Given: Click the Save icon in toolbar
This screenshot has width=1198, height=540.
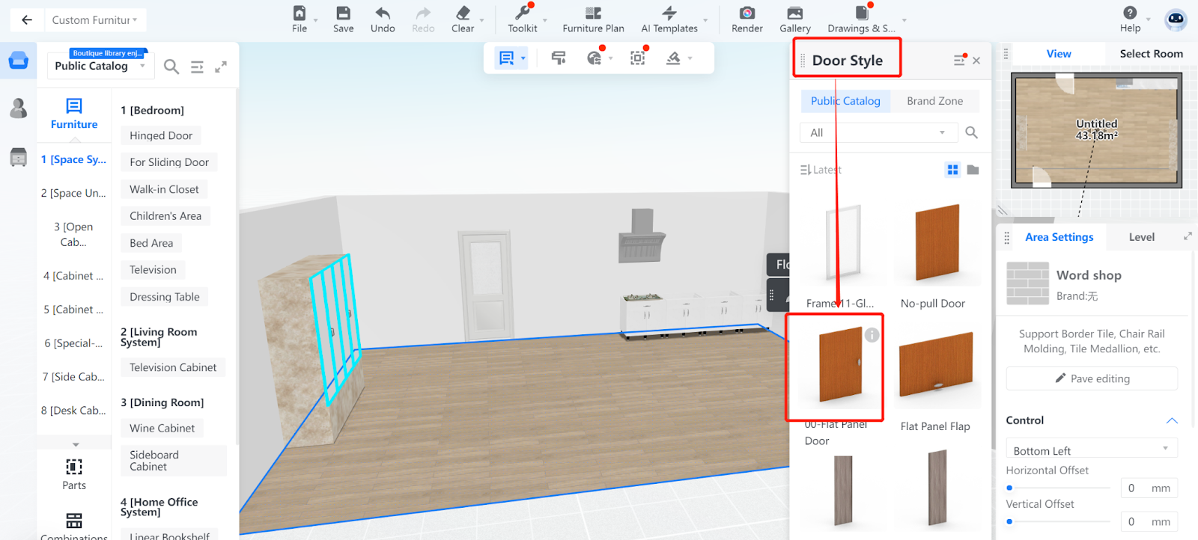Looking at the screenshot, I should coord(343,13).
